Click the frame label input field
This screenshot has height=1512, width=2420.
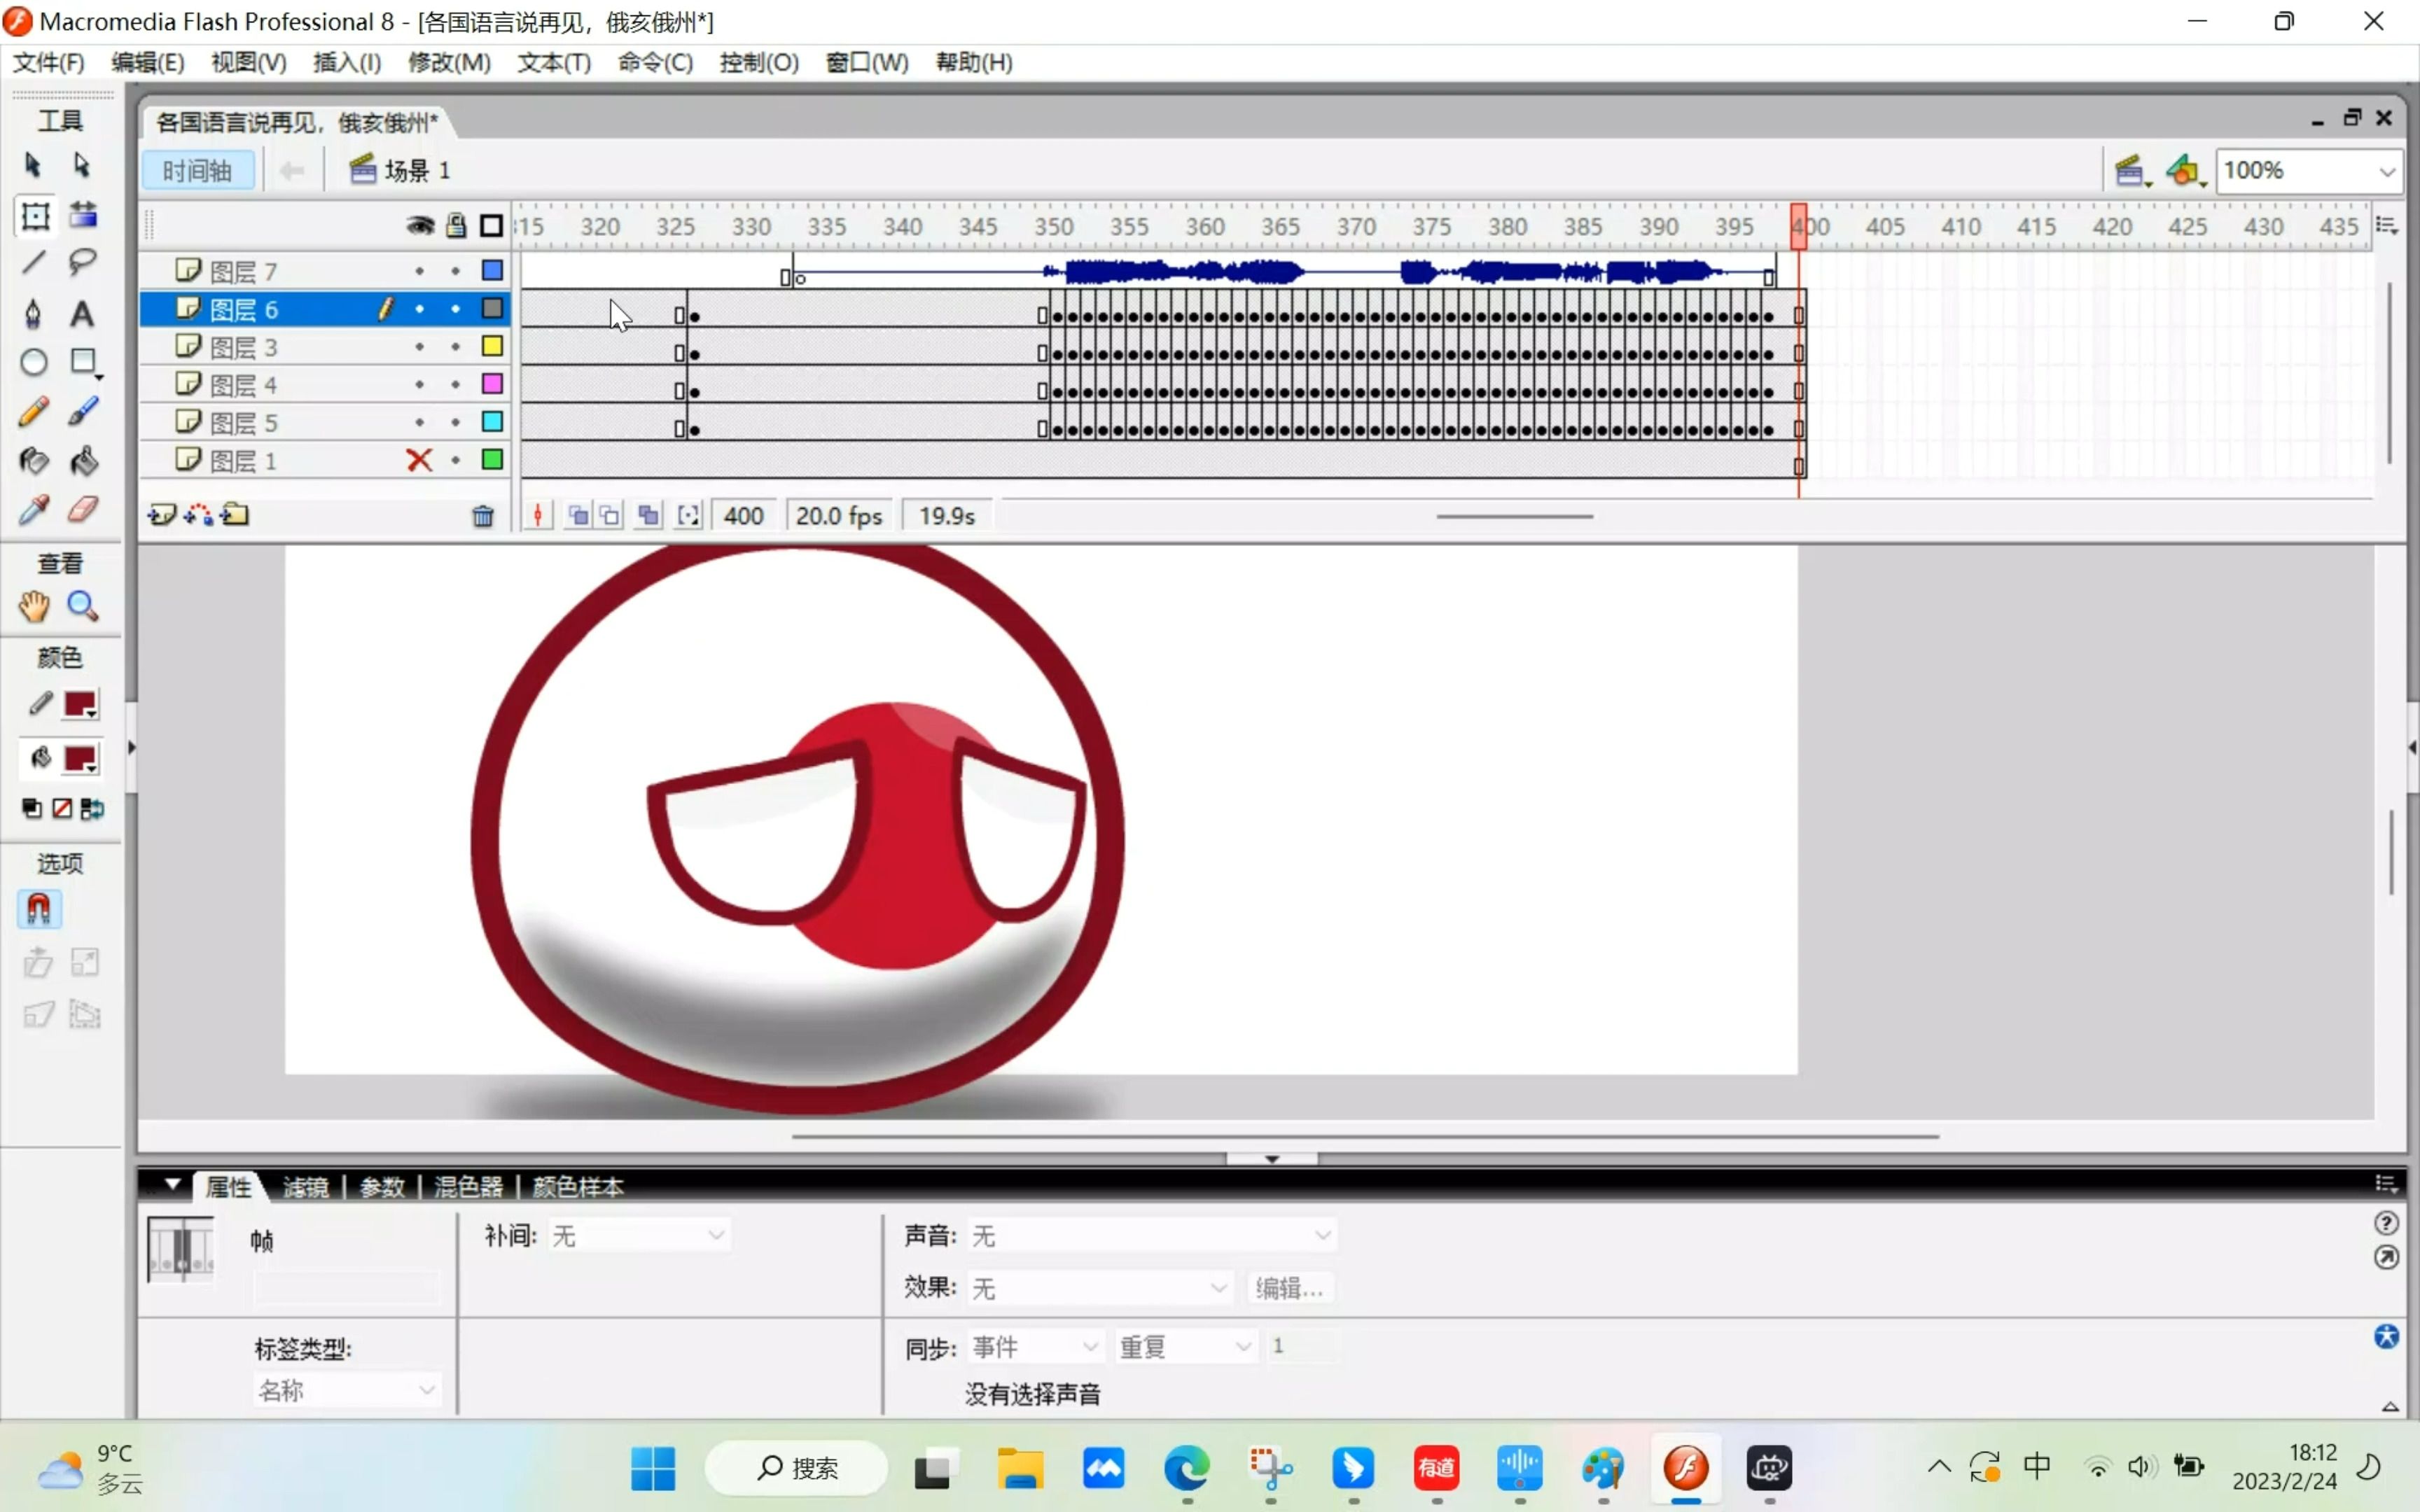(x=346, y=1288)
